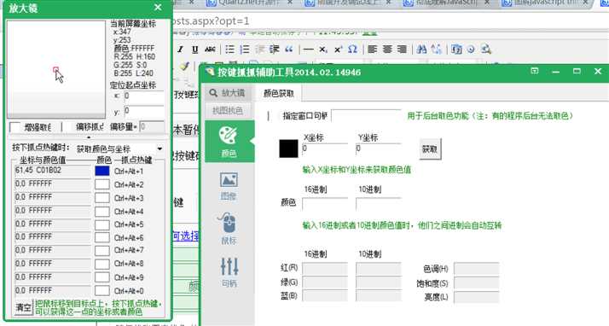Switch to the 颜色获取 tab
Viewport: 609px width, 326px height.
[278, 93]
